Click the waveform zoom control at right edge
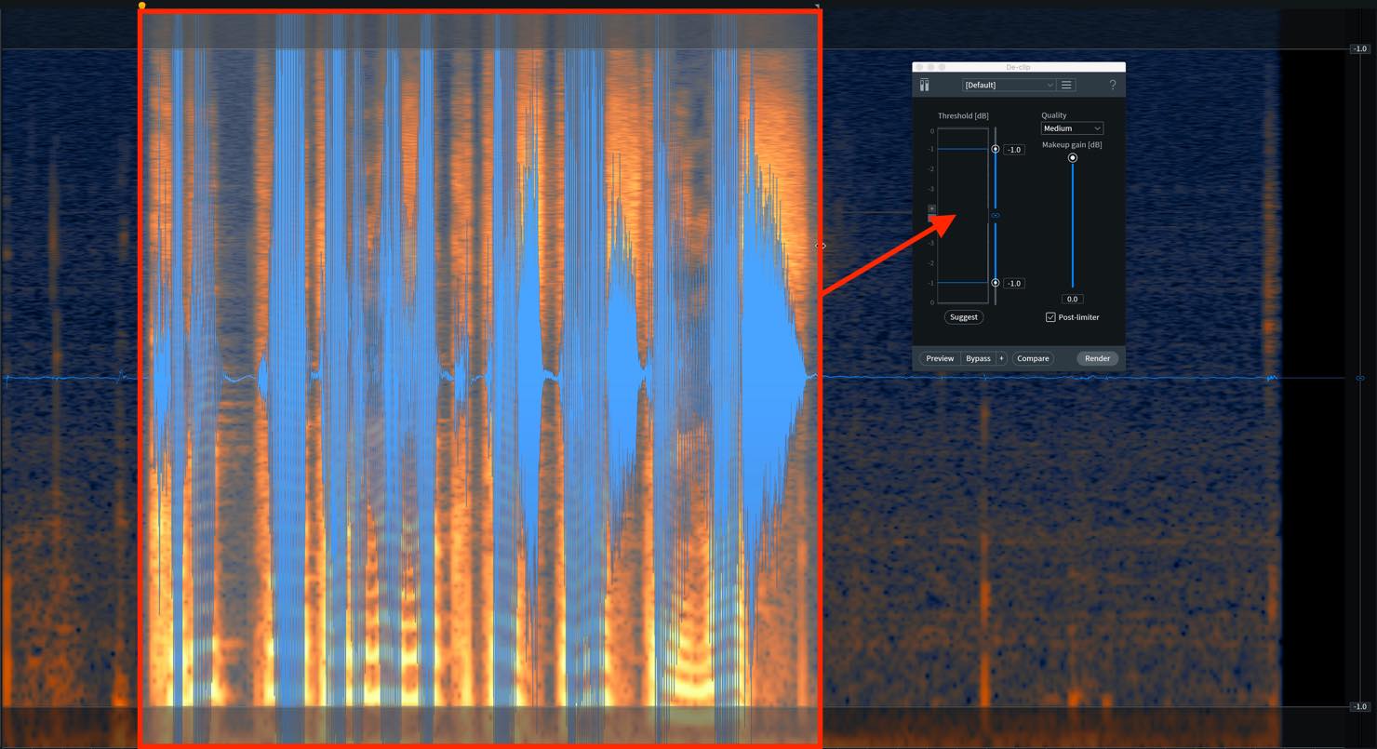 (1360, 378)
